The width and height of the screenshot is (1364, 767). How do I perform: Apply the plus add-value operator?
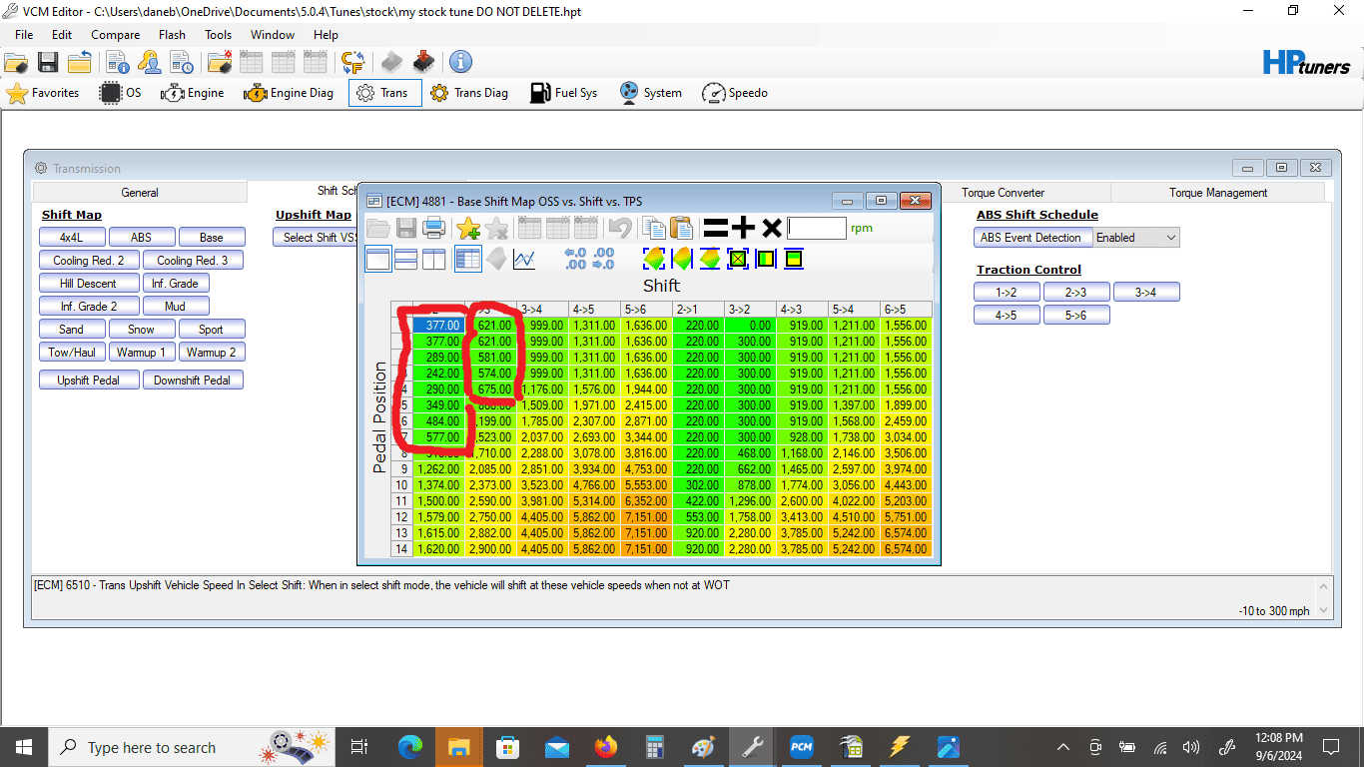(743, 228)
